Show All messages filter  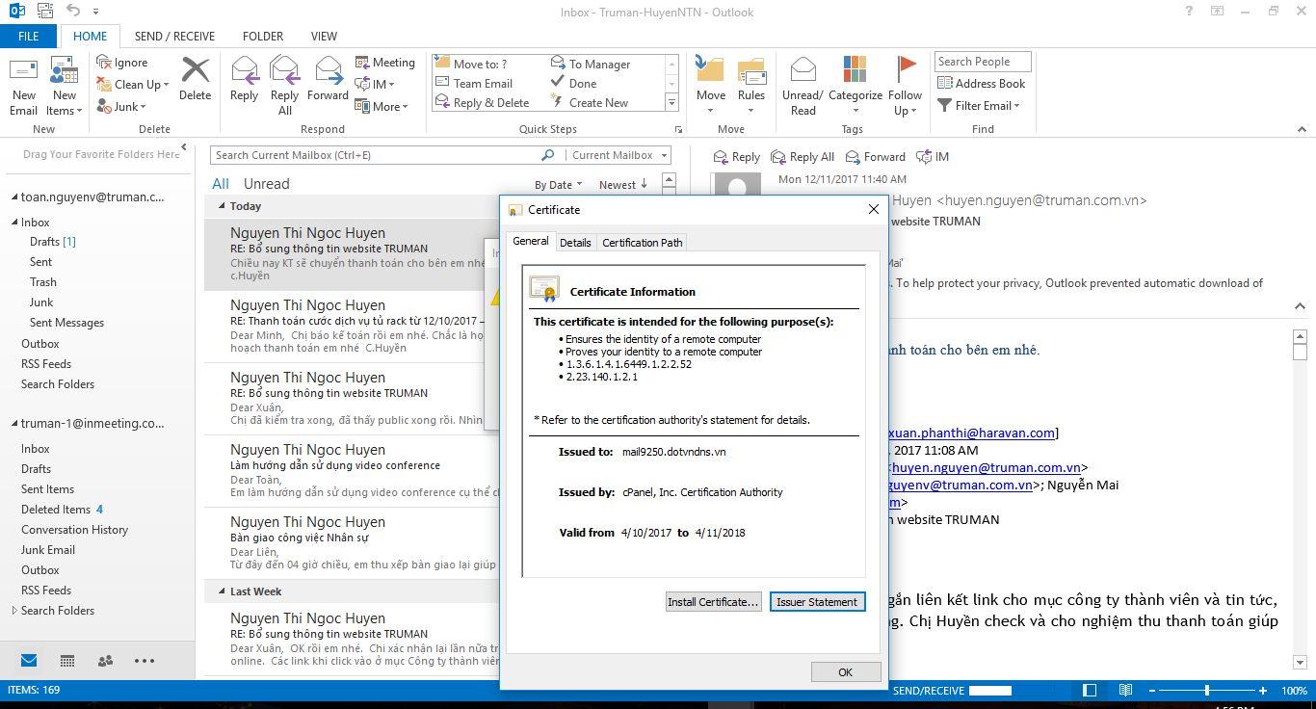point(221,184)
